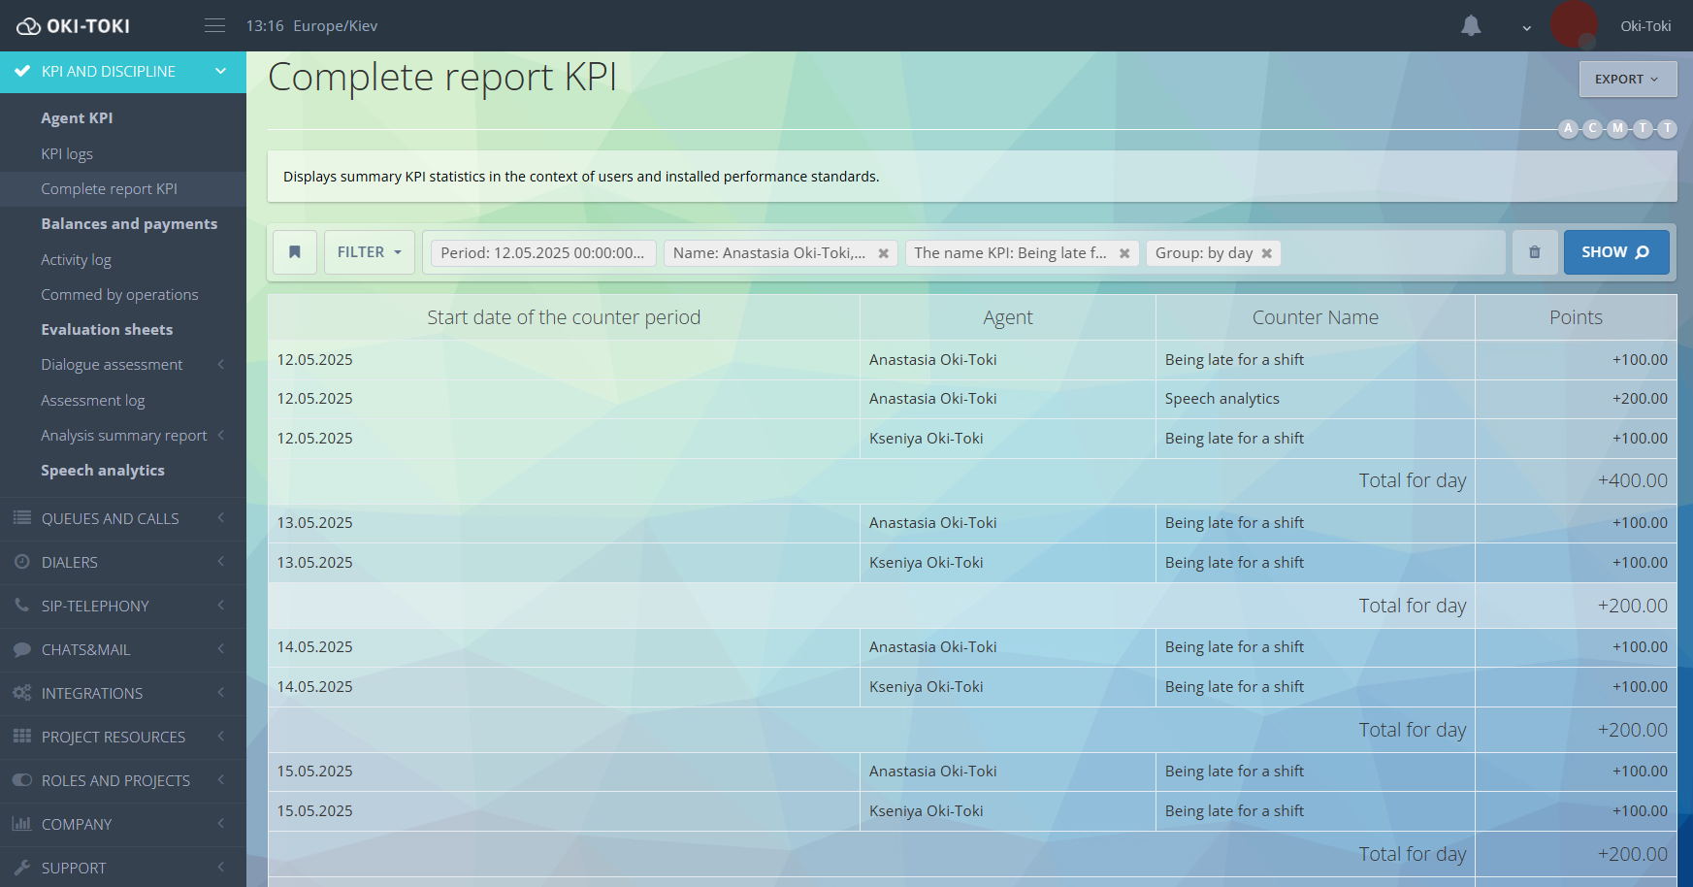
Task: Open the hamburger menu beside the Oki-Toki logo
Action: point(214,25)
